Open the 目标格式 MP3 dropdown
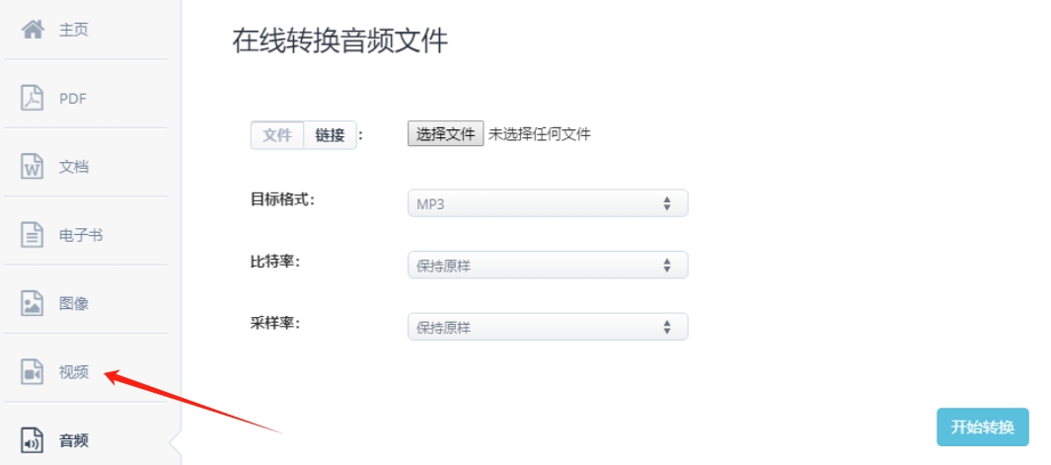 pos(548,204)
